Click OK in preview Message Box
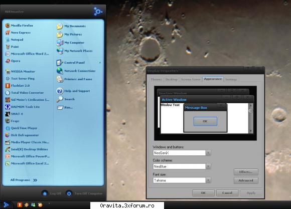 pyautogui.click(x=205, y=121)
